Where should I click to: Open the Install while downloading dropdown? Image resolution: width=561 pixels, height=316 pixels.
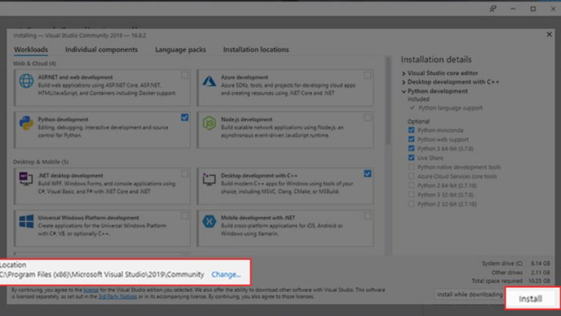(x=469, y=294)
